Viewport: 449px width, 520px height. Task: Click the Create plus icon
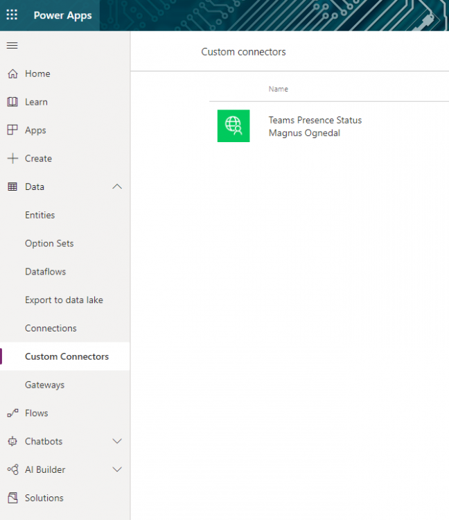[12, 159]
